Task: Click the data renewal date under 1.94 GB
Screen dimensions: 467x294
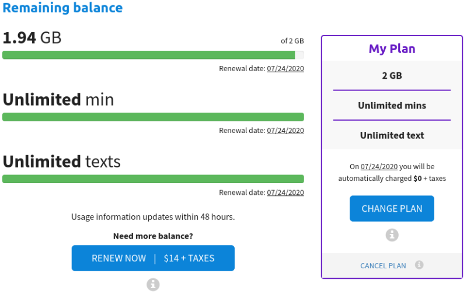Action: pyautogui.click(x=285, y=68)
